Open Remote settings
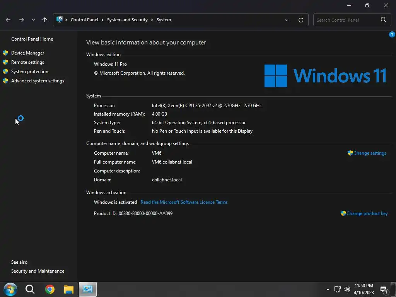Viewport: 396px width, 297px height. (27, 62)
